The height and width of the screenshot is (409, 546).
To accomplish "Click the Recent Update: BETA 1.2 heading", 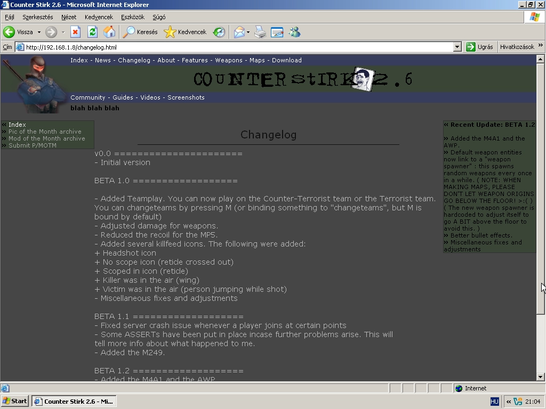I will [x=493, y=125].
